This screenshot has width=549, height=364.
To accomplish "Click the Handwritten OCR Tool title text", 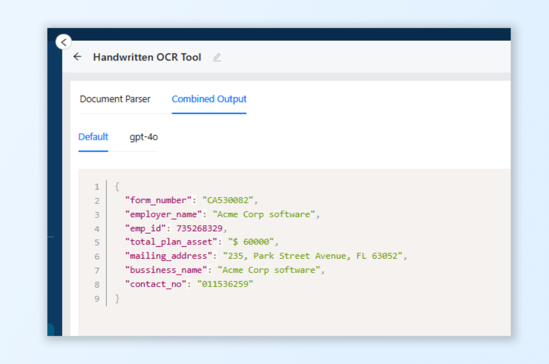I will coord(147,57).
